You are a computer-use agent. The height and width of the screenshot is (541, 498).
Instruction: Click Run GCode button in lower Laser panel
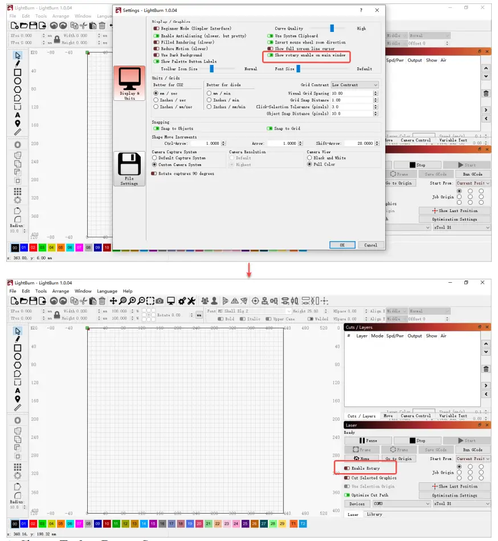click(472, 450)
